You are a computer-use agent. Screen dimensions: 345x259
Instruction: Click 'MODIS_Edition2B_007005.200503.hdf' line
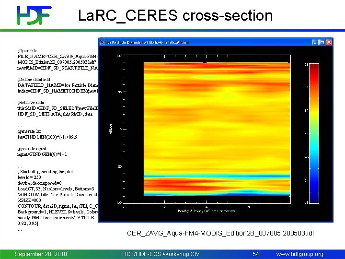click(57, 62)
